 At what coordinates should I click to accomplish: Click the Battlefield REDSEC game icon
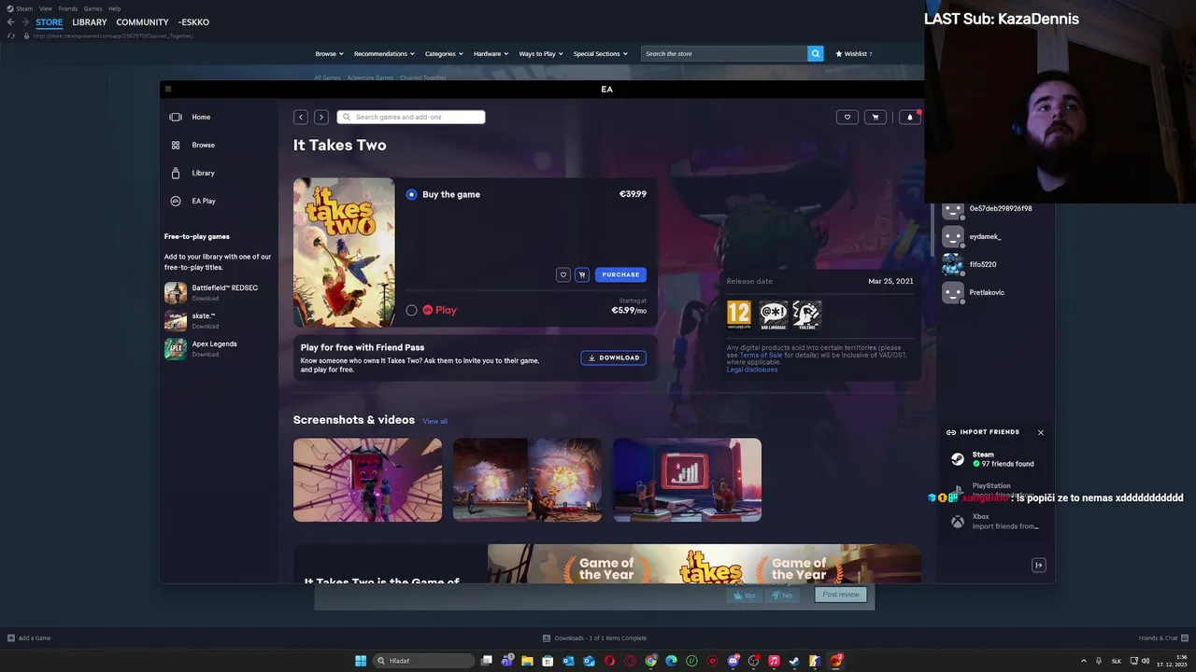click(x=176, y=293)
